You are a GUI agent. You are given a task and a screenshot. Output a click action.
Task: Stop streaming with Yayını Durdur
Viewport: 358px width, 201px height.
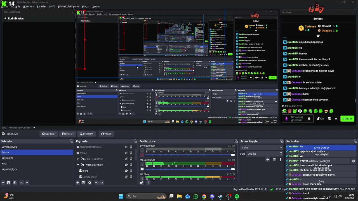[x=321, y=148]
